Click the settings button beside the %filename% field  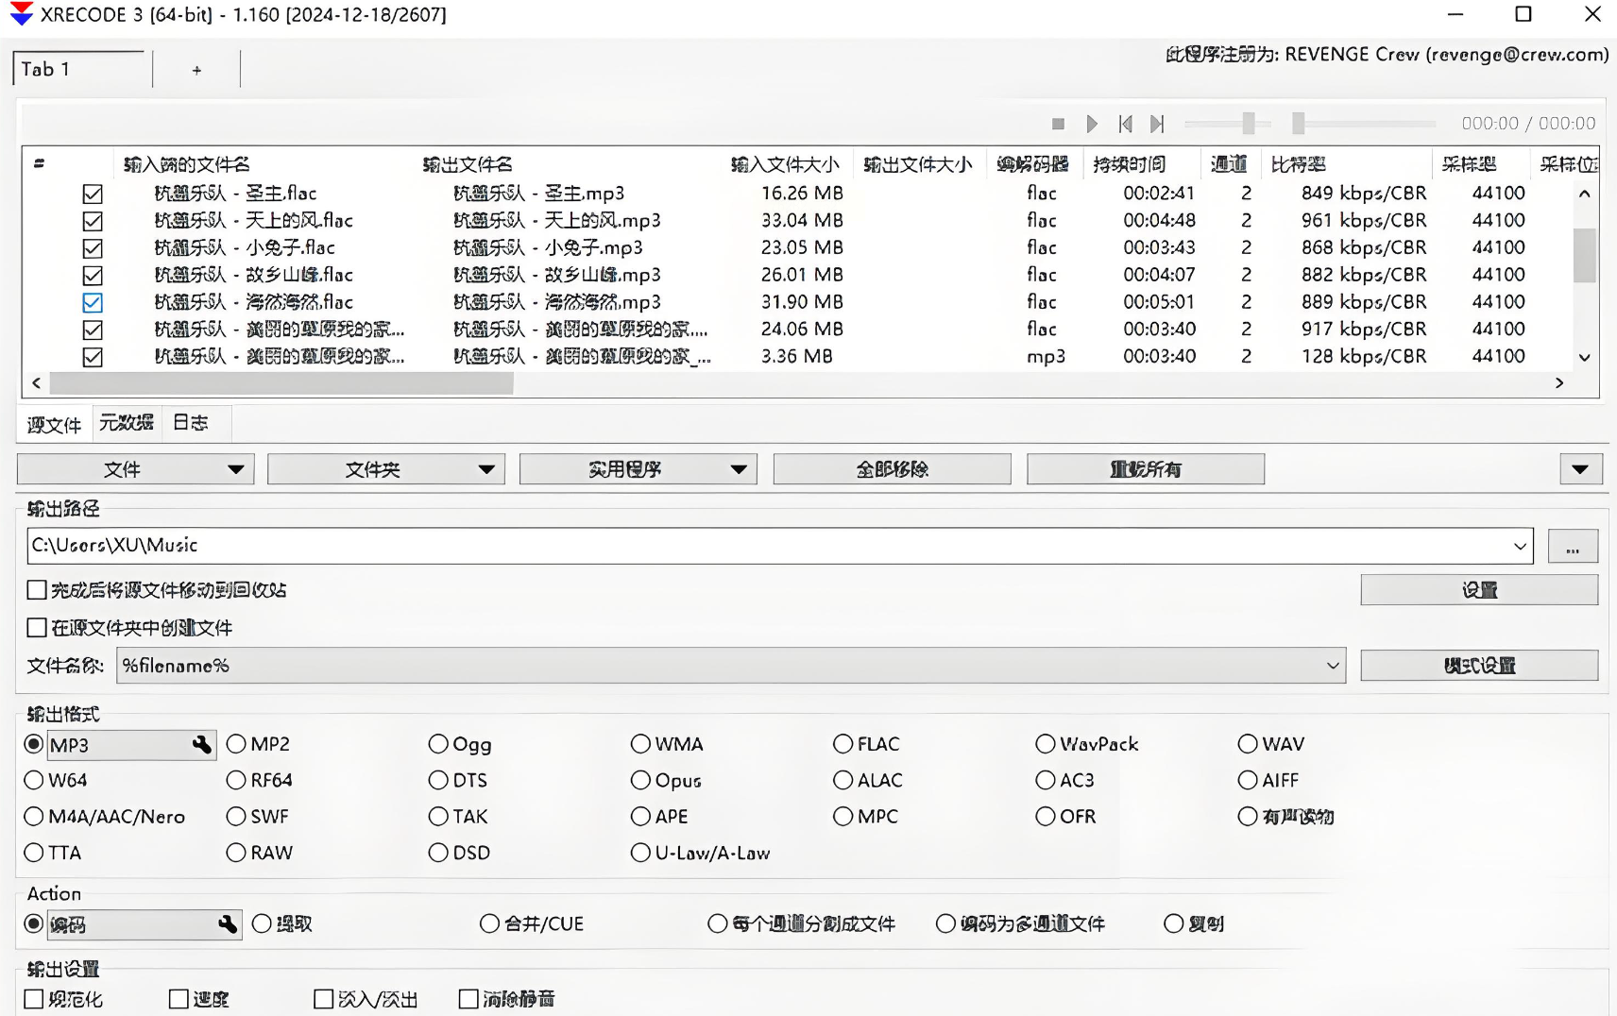click(x=1479, y=666)
